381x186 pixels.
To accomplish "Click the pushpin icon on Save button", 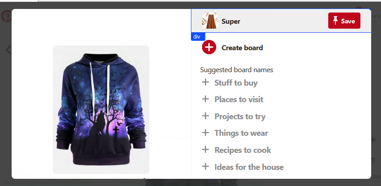I will pyautogui.click(x=335, y=21).
